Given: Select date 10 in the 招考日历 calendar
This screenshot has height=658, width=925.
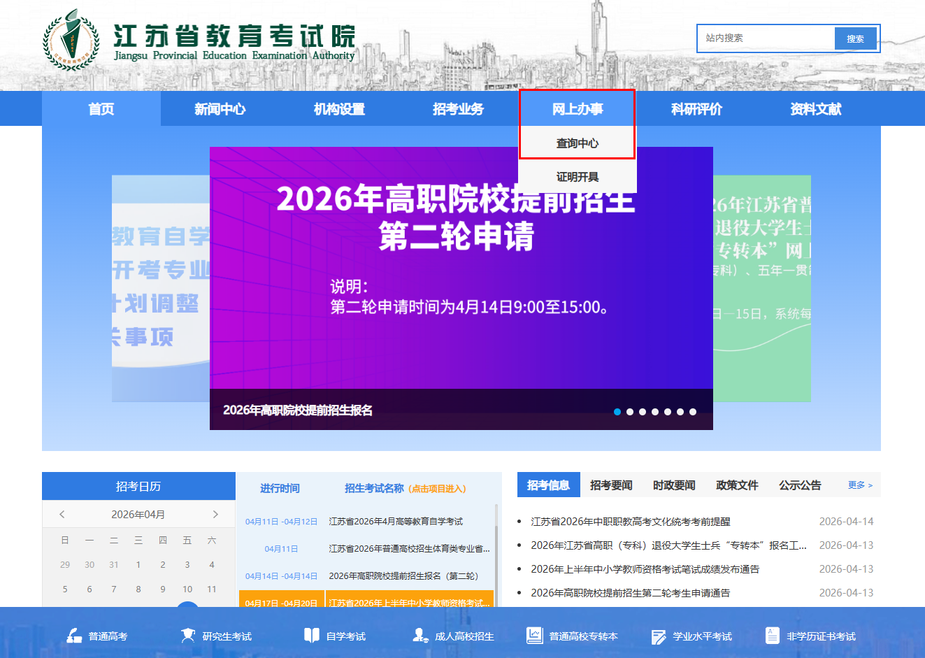Looking at the screenshot, I should [187, 589].
